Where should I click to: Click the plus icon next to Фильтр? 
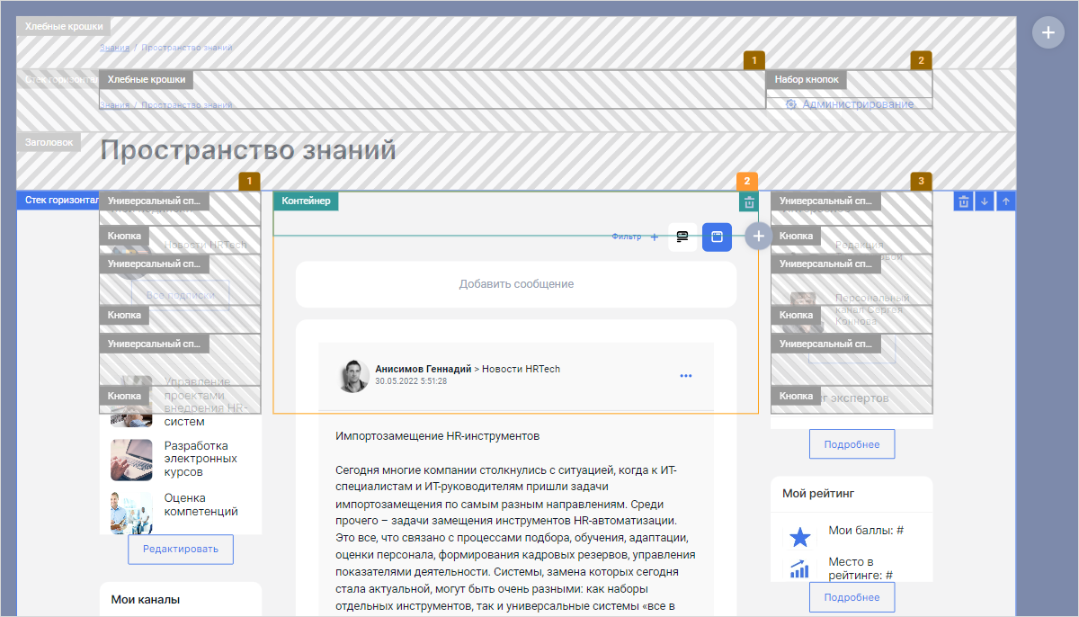[x=654, y=237]
